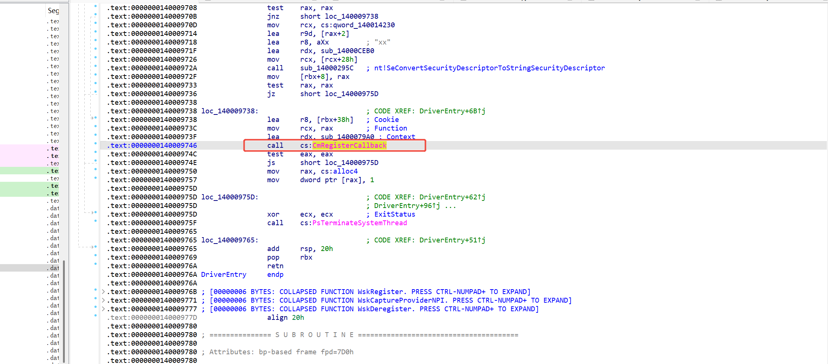Expand the collapsed WskDeregister function arrow
The width and height of the screenshot is (828, 364).
click(x=103, y=309)
